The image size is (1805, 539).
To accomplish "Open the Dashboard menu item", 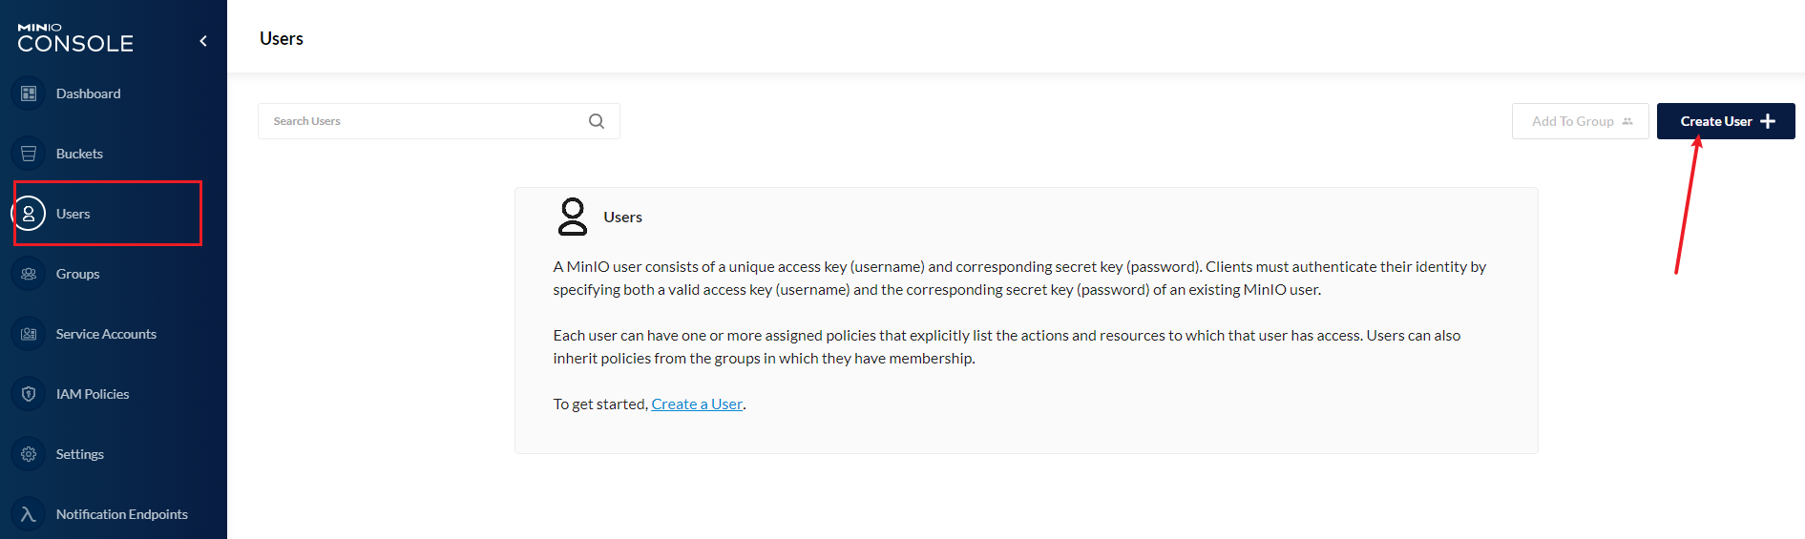I will [x=88, y=93].
